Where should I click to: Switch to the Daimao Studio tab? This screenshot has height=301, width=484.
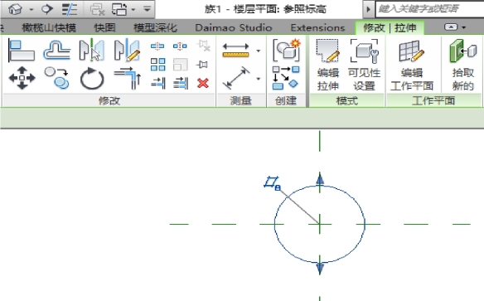tap(234, 28)
